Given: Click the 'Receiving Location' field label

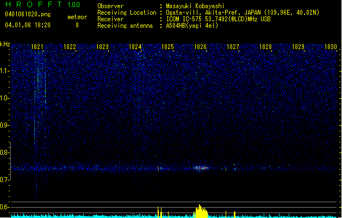Looking at the screenshot, I should [127, 13].
